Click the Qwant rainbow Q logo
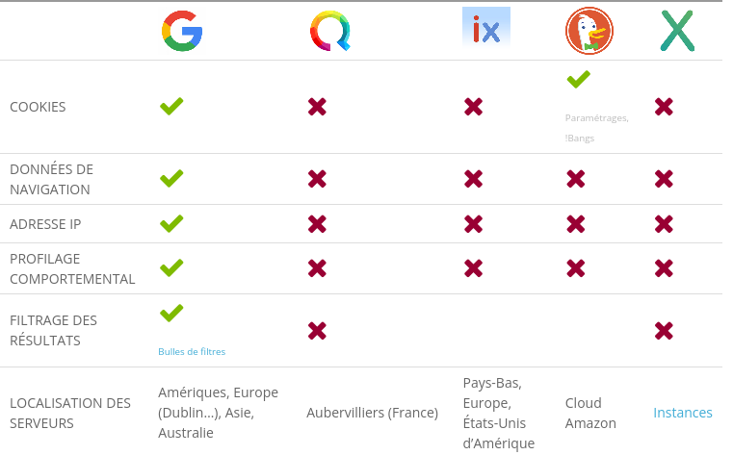Screen dimensions: 733x455 coord(330,31)
